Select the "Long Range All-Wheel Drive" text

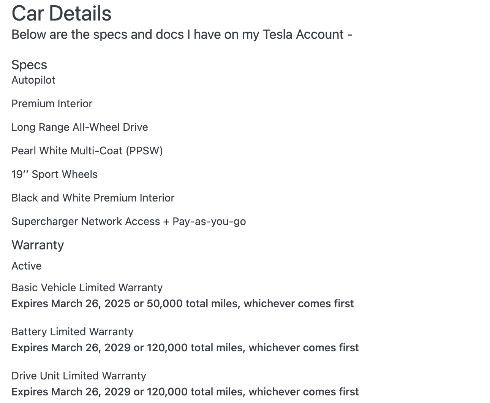click(80, 127)
